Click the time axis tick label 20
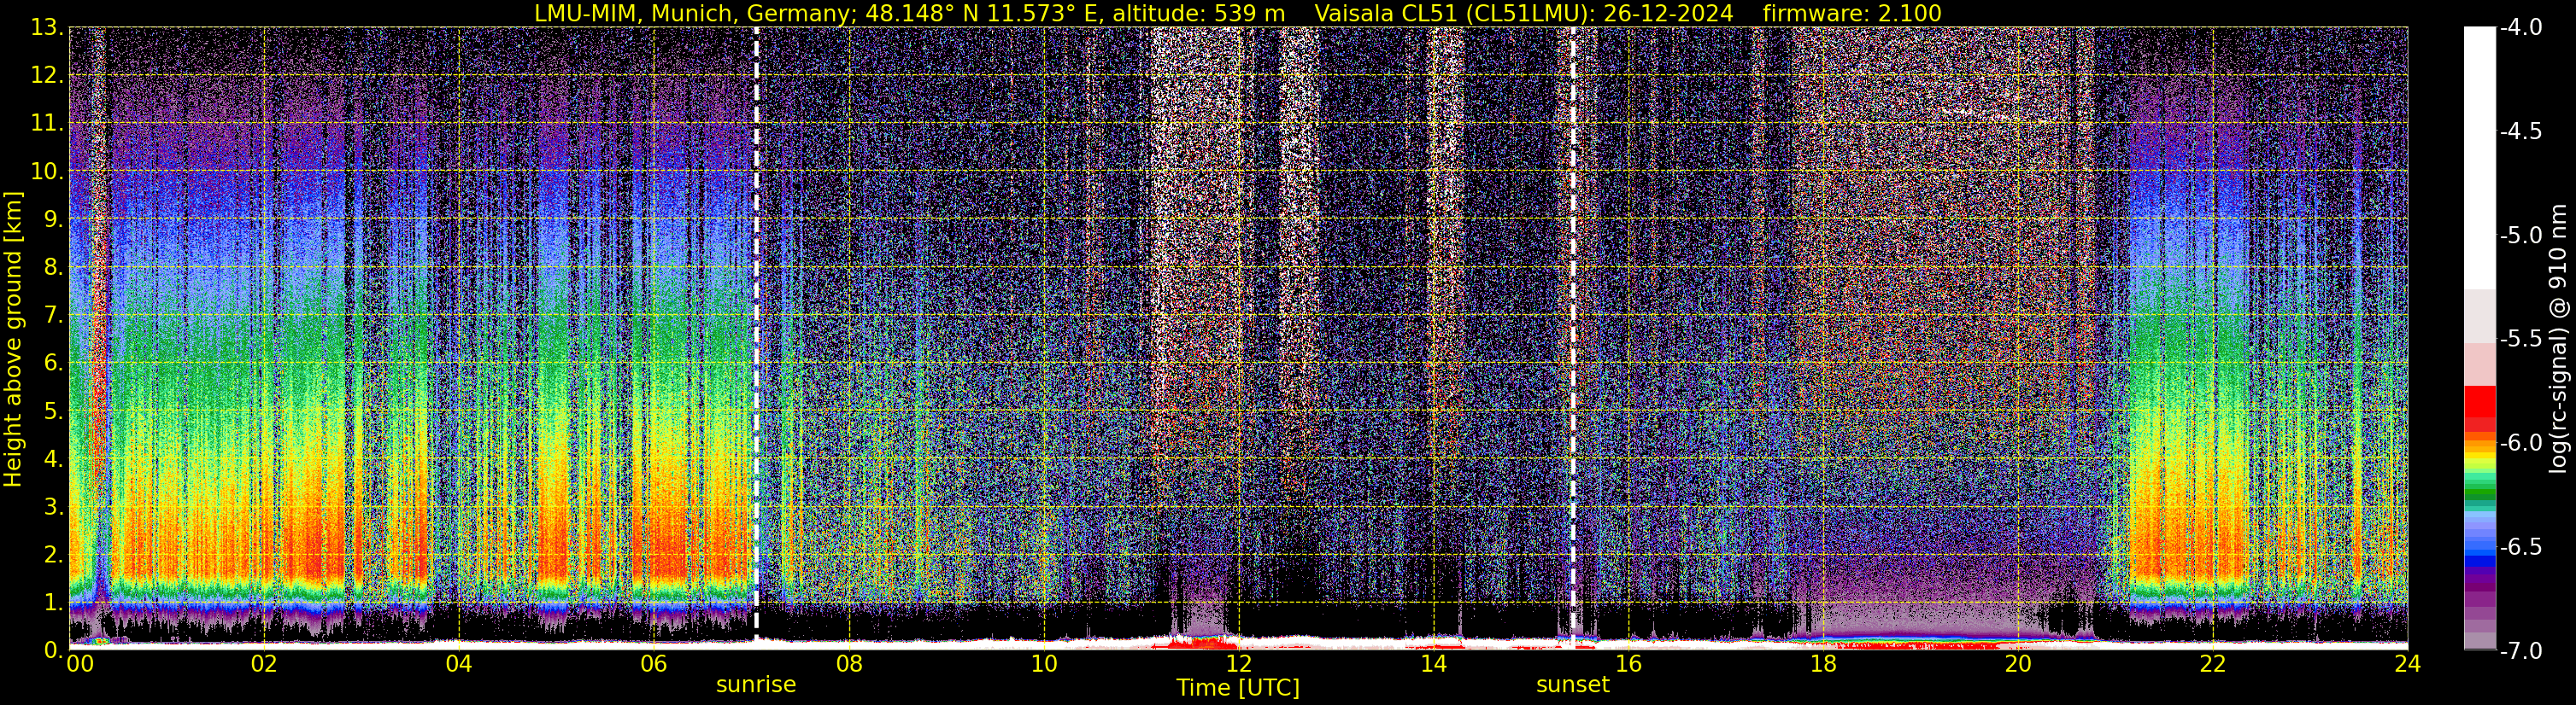Viewport: 2576px width, 705px height. pos(2018,664)
